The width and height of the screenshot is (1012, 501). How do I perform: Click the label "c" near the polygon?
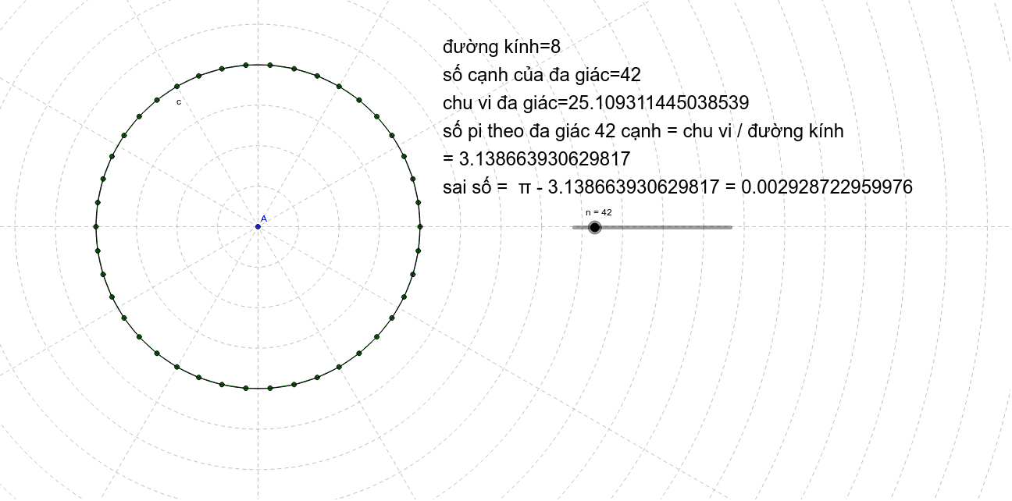click(x=179, y=102)
